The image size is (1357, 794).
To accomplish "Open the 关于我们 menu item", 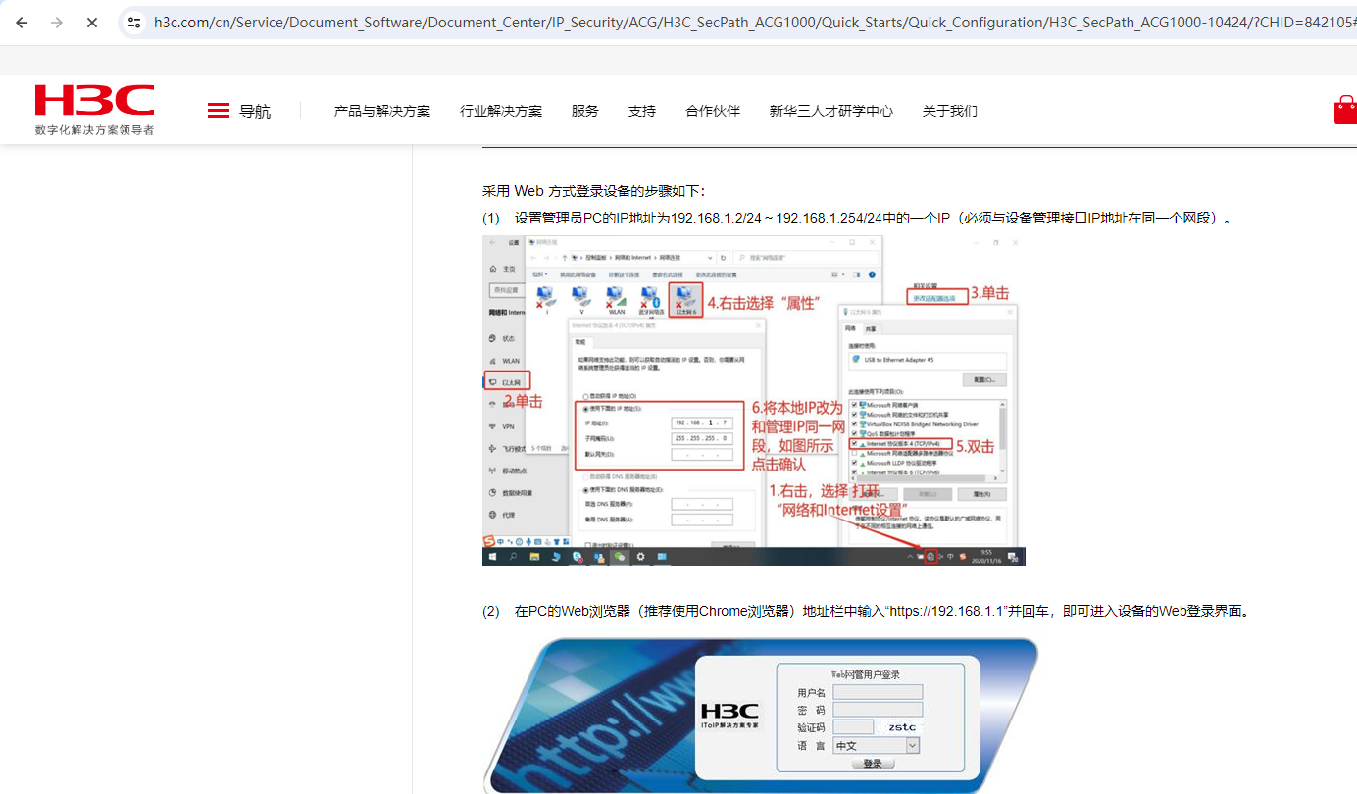I will coord(950,111).
